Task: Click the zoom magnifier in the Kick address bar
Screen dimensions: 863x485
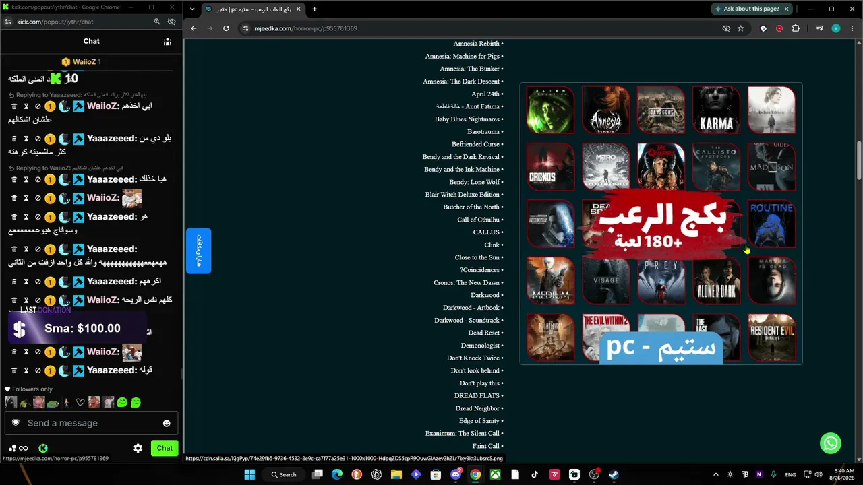Action: pos(157,22)
